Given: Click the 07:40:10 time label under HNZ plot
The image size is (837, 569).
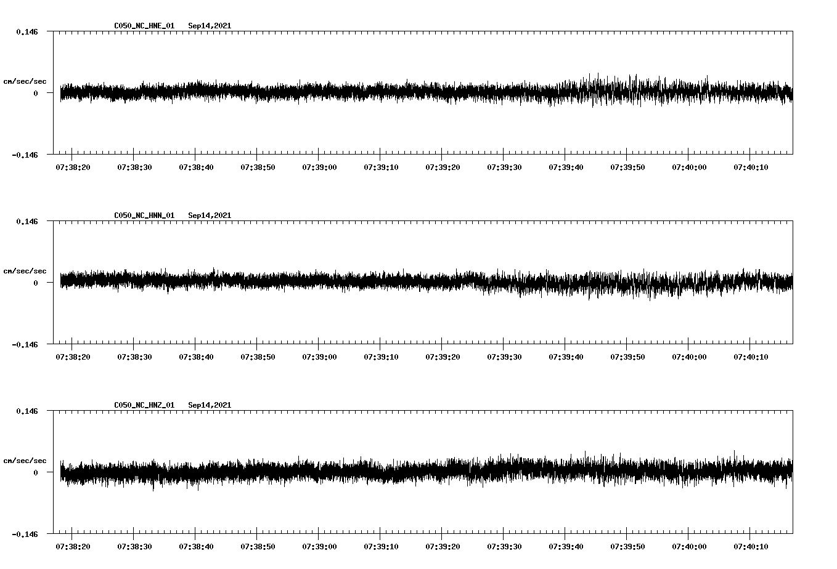Looking at the screenshot, I should [751, 547].
